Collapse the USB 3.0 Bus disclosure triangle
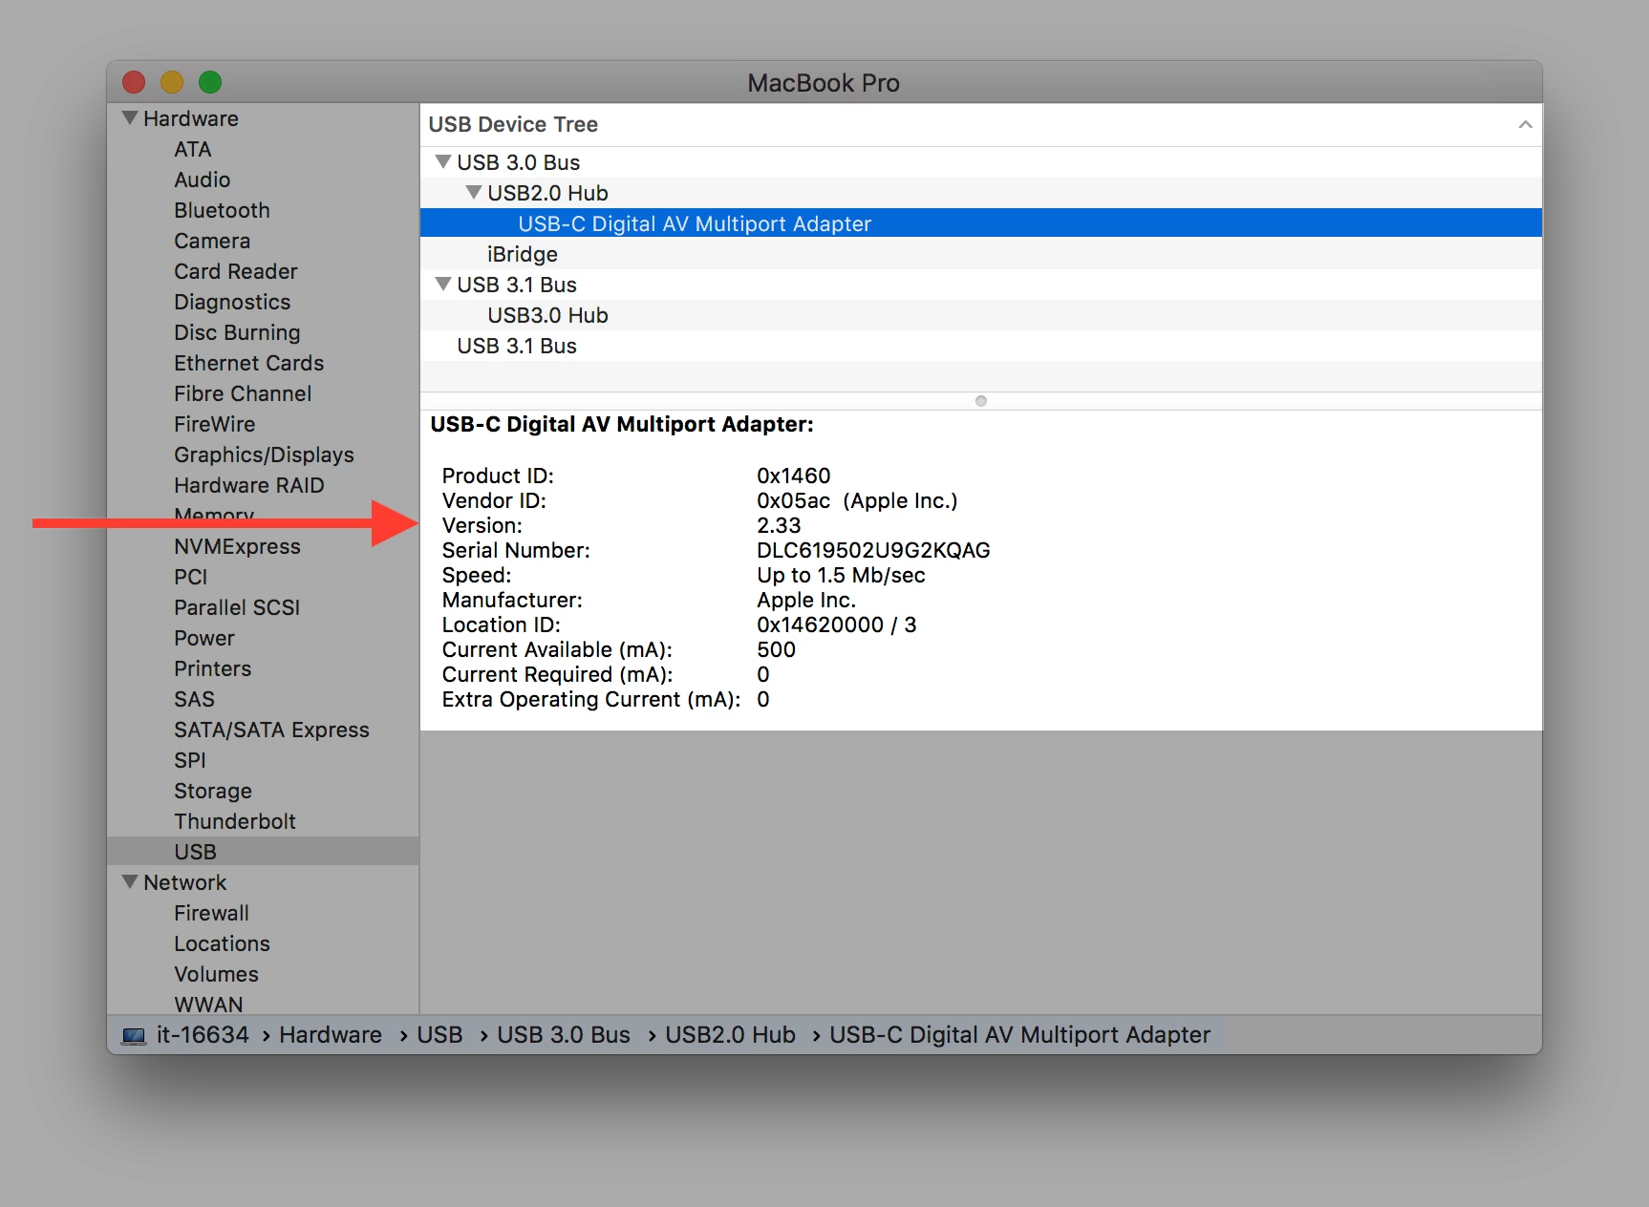Screen dimensions: 1649x1207 (x=443, y=162)
